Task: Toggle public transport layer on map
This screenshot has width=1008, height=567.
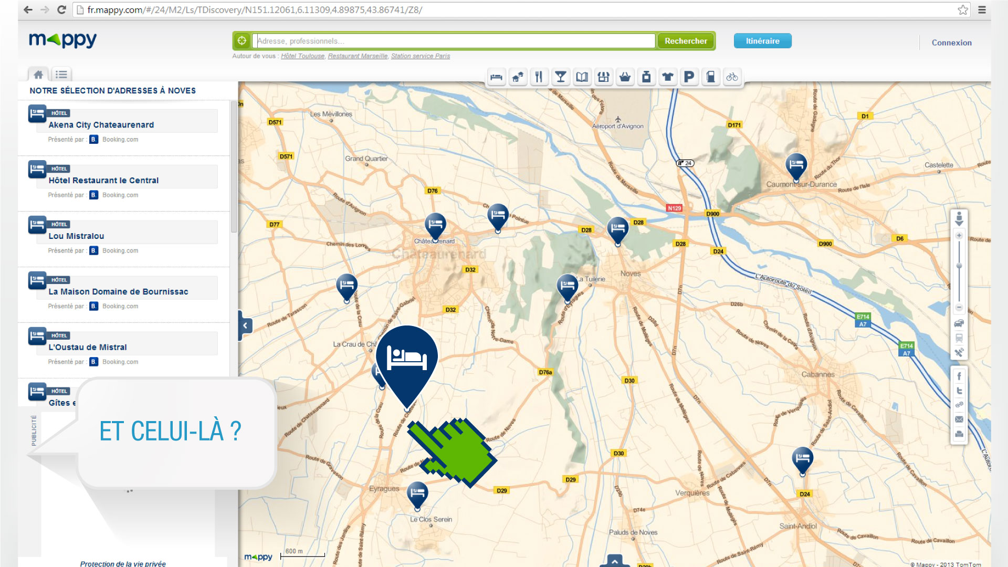Action: click(x=959, y=338)
